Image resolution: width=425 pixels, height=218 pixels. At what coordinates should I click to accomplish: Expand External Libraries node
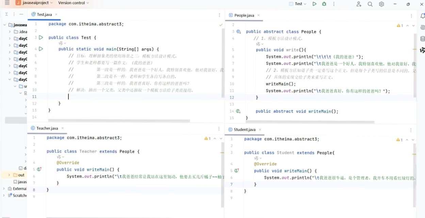pyautogui.click(x=4, y=189)
